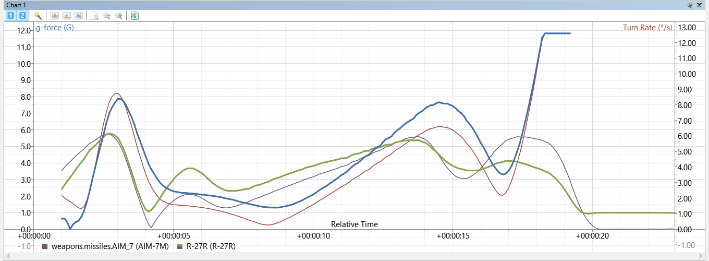
Task: Click the g-force (G) axis label
Action: [55, 27]
